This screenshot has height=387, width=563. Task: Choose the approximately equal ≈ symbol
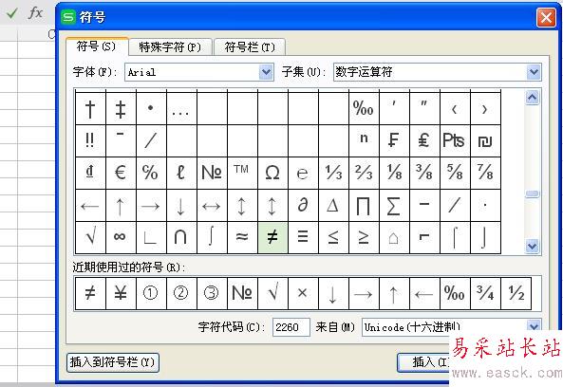(x=242, y=237)
